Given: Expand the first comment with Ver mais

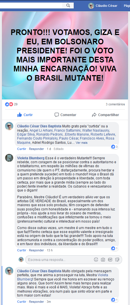Looking at the screenshot, I should (82, 143).
